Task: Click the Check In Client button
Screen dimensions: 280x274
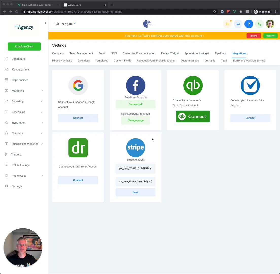Action: [24, 46]
